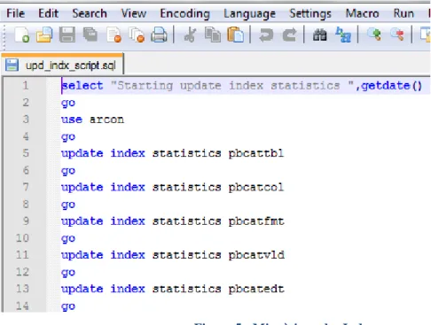Screen dimensions: 431x325
Task: Open the View menu
Action: pos(134,13)
